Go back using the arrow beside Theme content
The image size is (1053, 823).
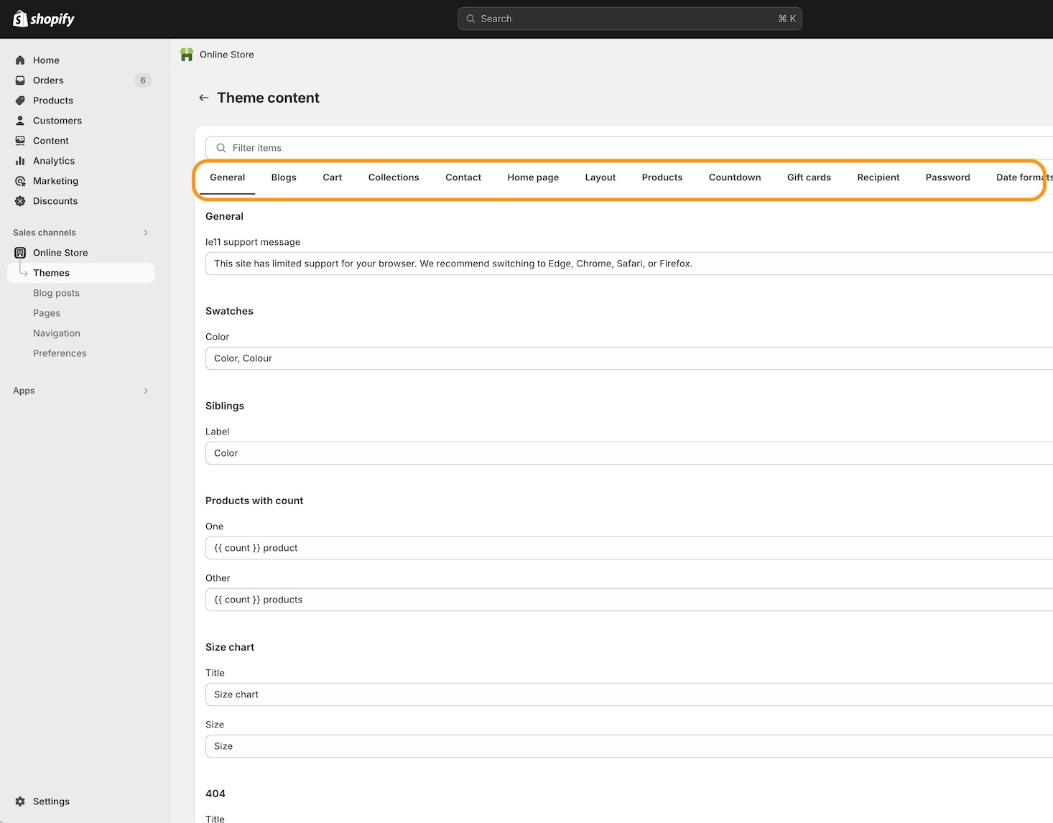[x=204, y=98]
